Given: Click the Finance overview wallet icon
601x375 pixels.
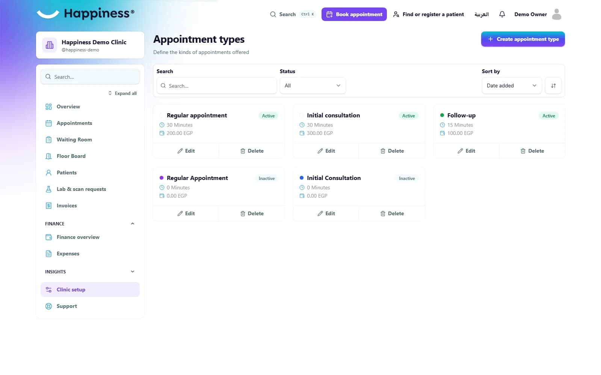Looking at the screenshot, I should [x=48, y=237].
